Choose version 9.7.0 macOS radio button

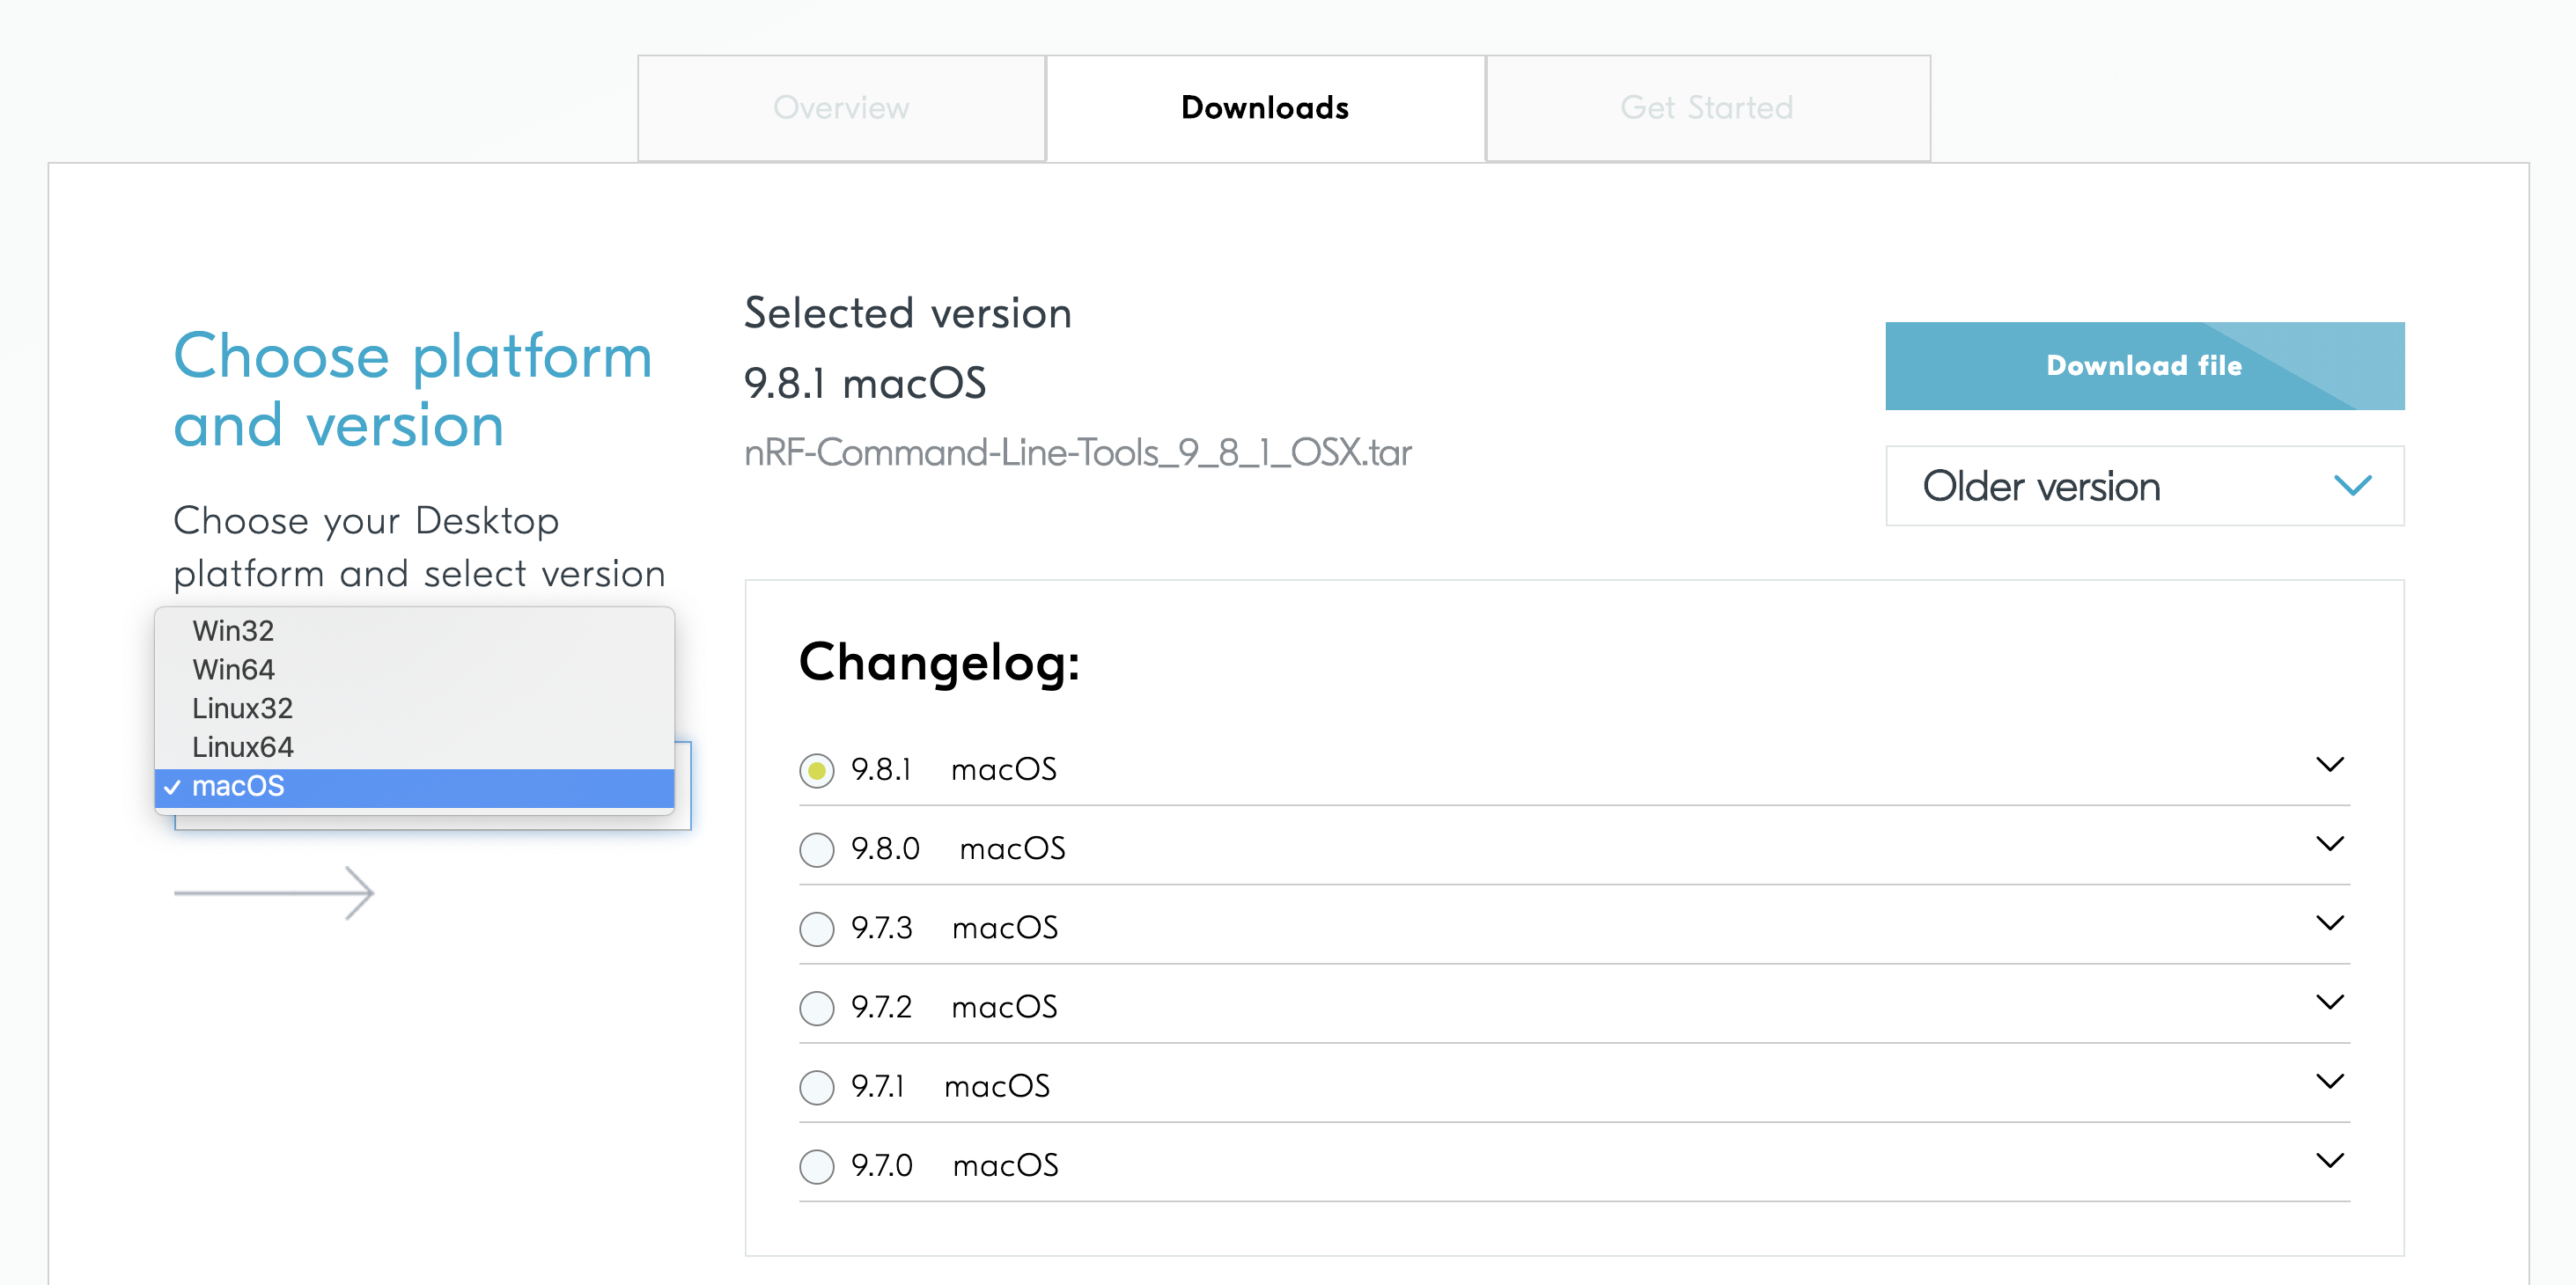(817, 1166)
